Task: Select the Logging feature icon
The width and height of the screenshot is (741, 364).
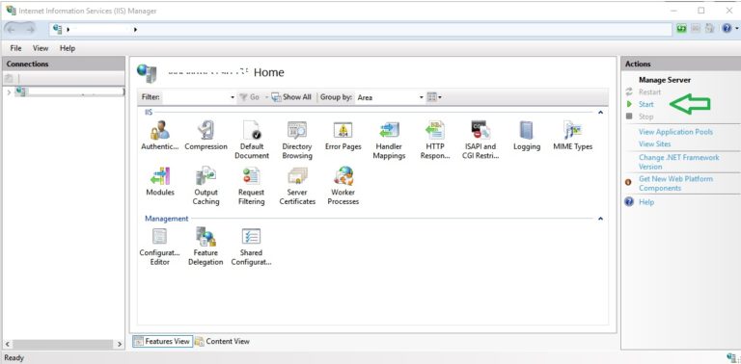Action: pos(527,136)
